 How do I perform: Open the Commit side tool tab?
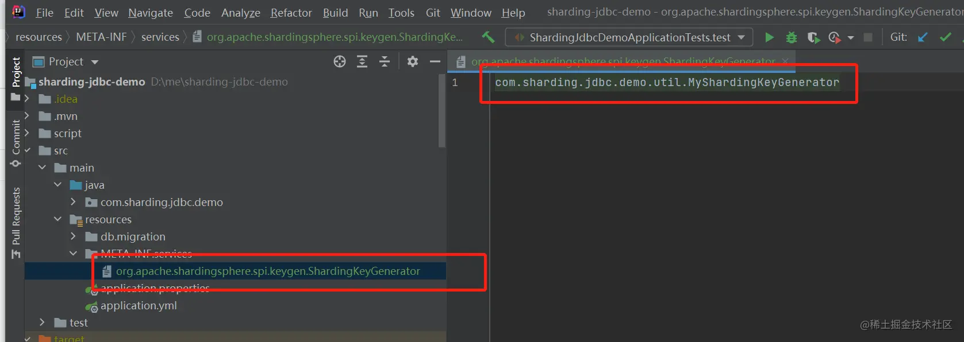pos(16,142)
